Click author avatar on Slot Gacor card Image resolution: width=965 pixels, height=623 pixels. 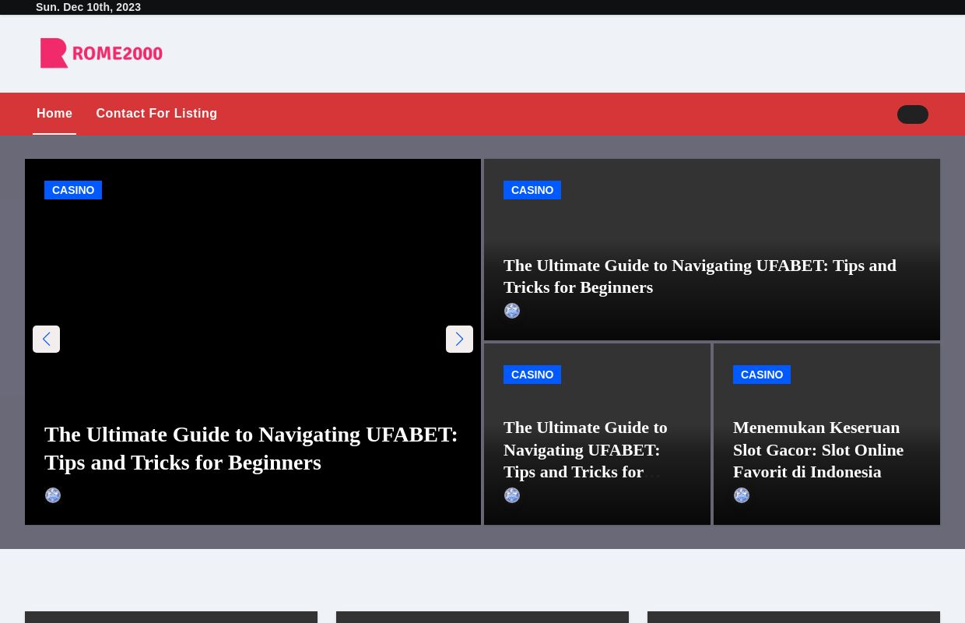coord(742,495)
